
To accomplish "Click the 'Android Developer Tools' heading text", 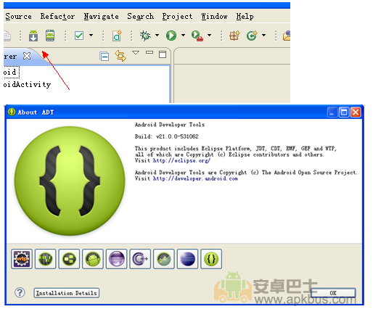I will click(x=170, y=125).
